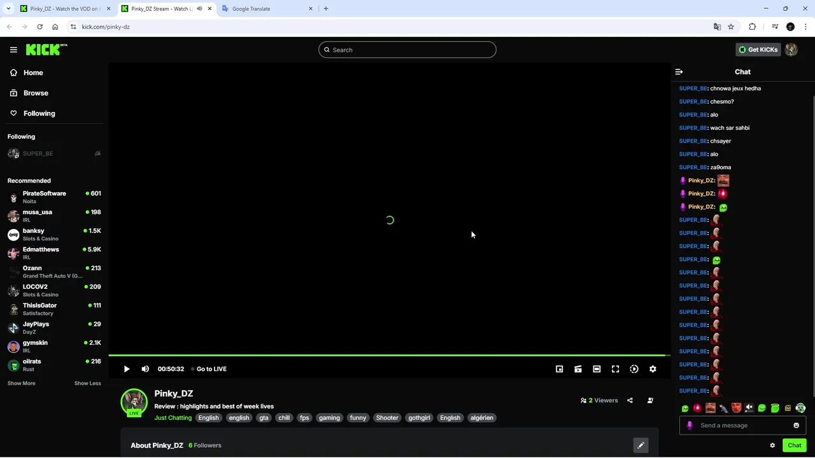Enable picture-in-picture mini player
The height and width of the screenshot is (458, 815).
(559, 369)
